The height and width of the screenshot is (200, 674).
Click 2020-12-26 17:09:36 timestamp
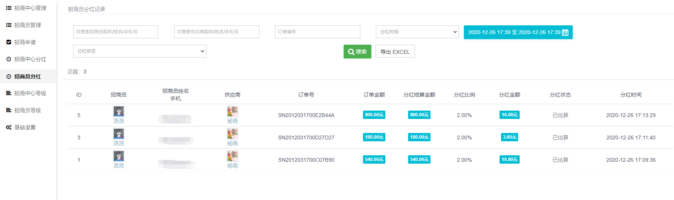[x=631, y=160]
